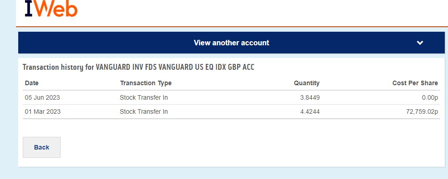Click the Back button
Image resolution: width=448 pixels, height=179 pixels.
[x=42, y=147]
